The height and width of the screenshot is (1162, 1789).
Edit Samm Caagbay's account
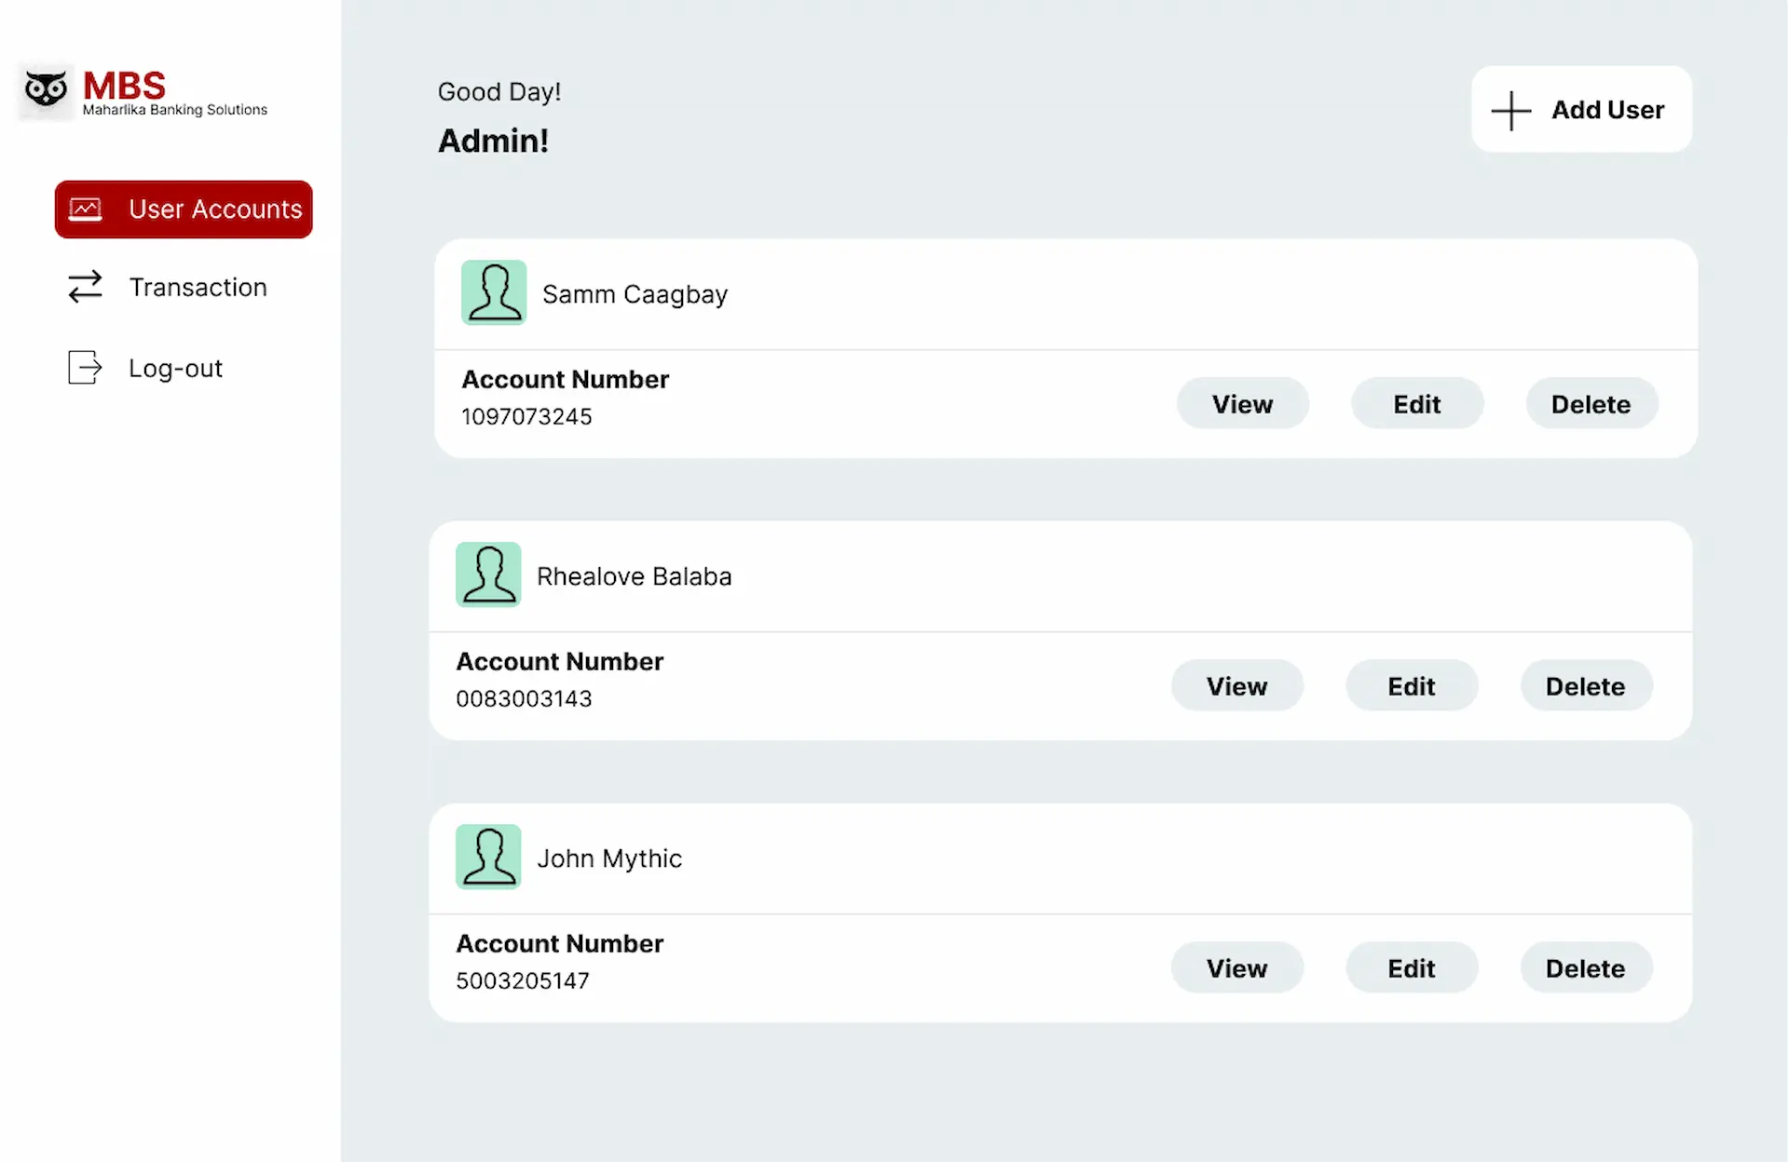[1417, 403]
